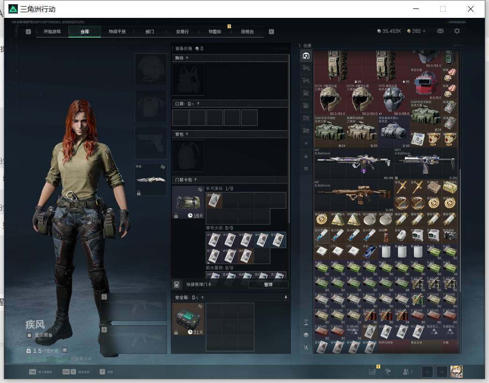
Task: Click the flag icon in the bottom bar
Action: click(x=388, y=372)
